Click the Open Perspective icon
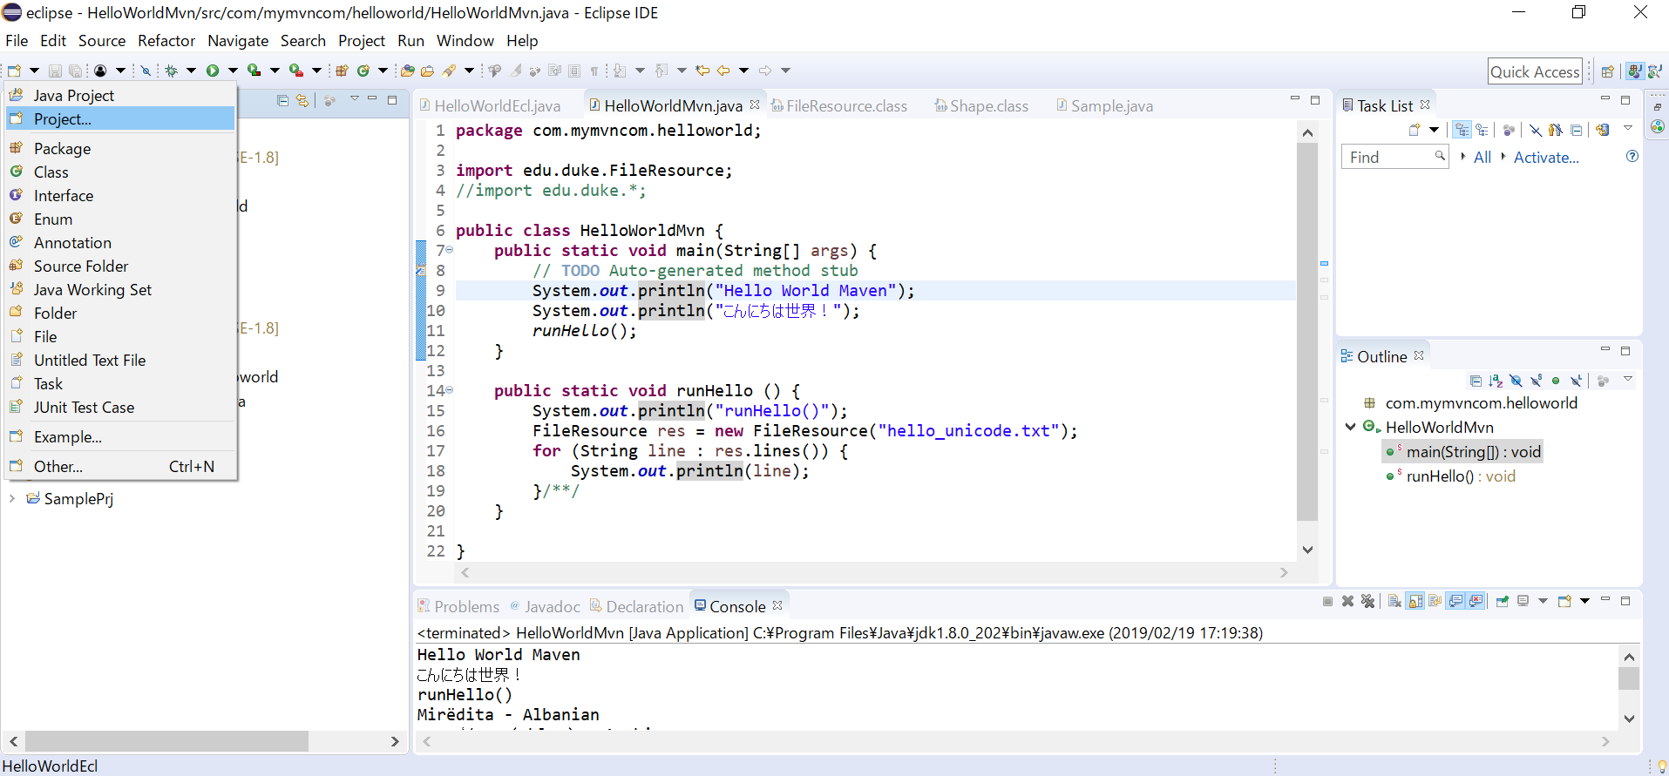Screen dimensions: 1669x776 click(x=1608, y=71)
